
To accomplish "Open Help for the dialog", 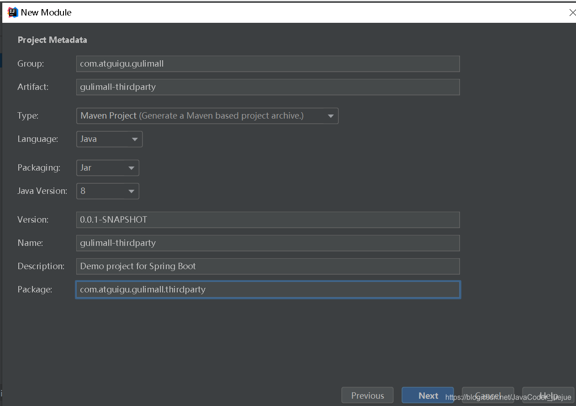I will pyautogui.click(x=548, y=396).
